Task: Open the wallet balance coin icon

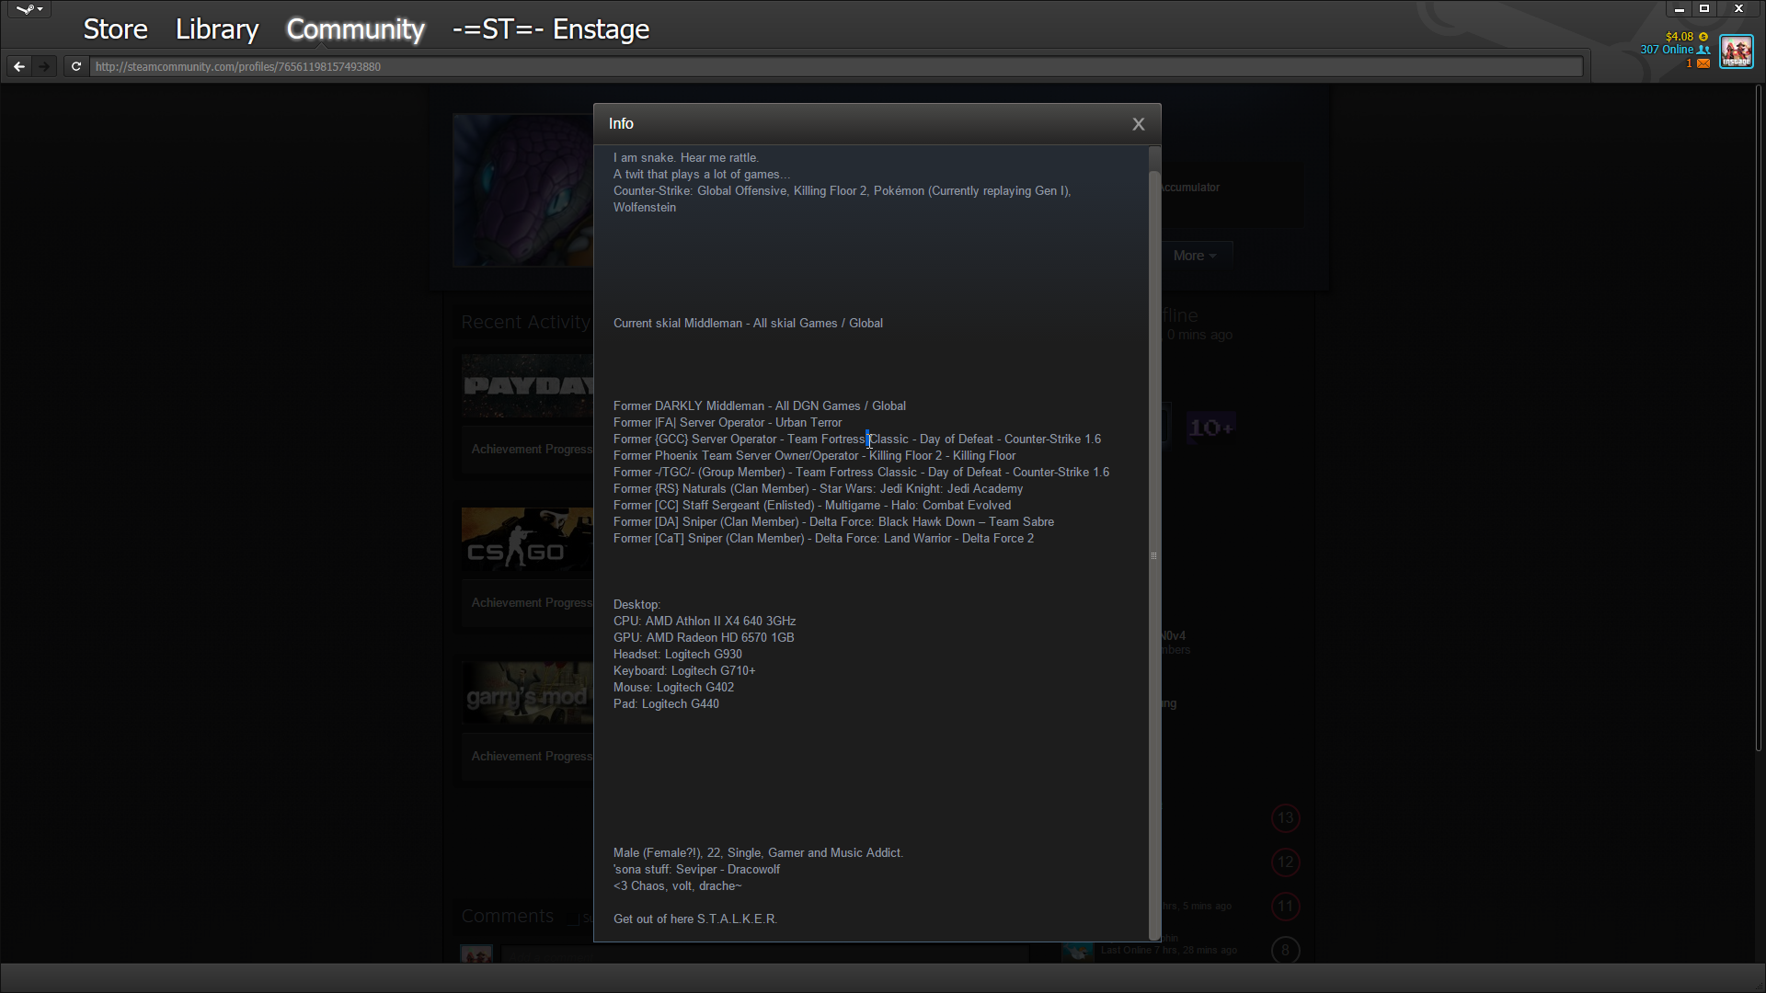Action: pyautogui.click(x=1703, y=37)
